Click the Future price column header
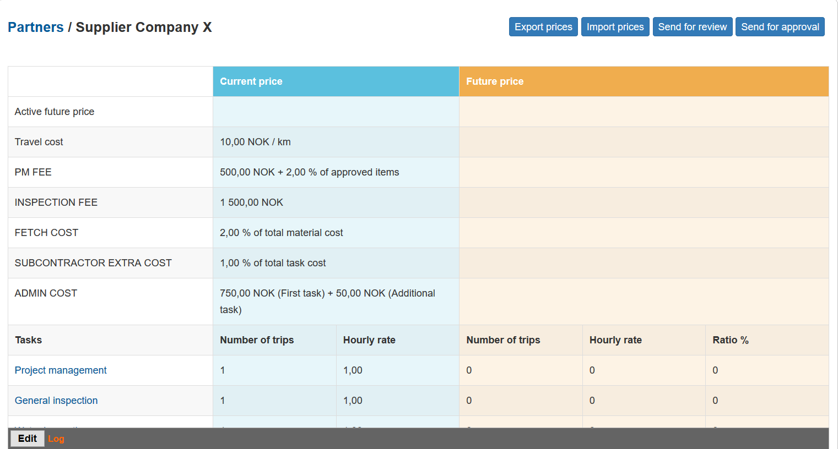Viewport: 838px width, 449px height. [495, 81]
